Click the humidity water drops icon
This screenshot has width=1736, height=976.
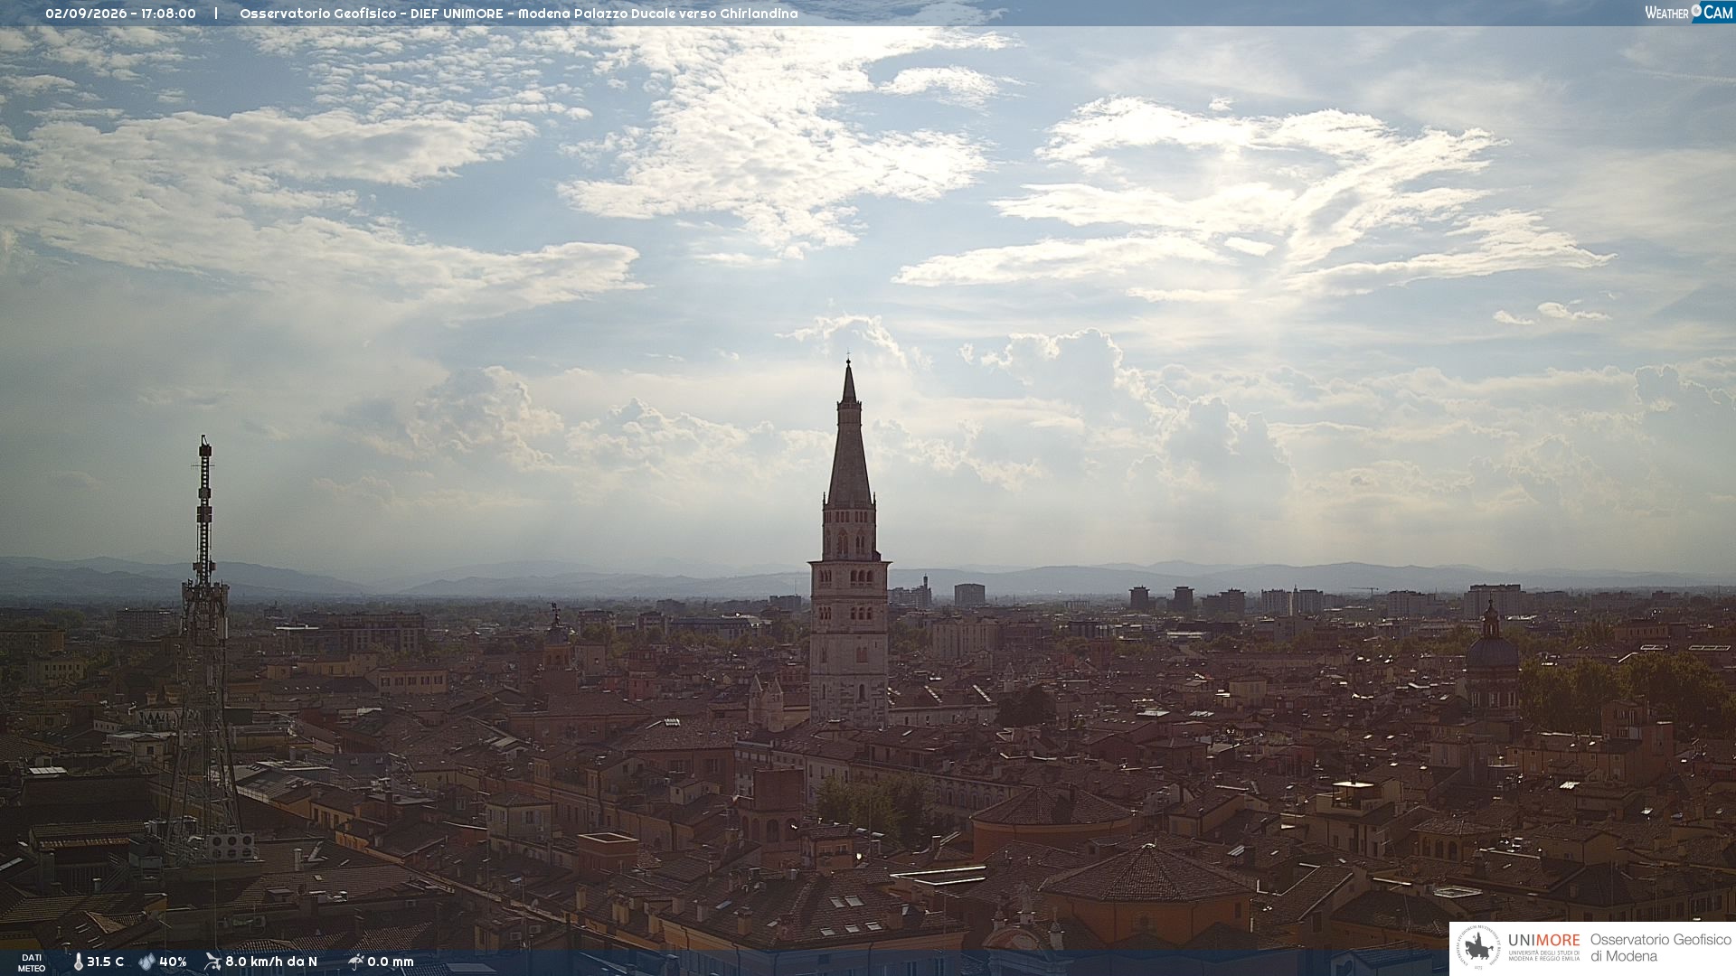pos(146,962)
